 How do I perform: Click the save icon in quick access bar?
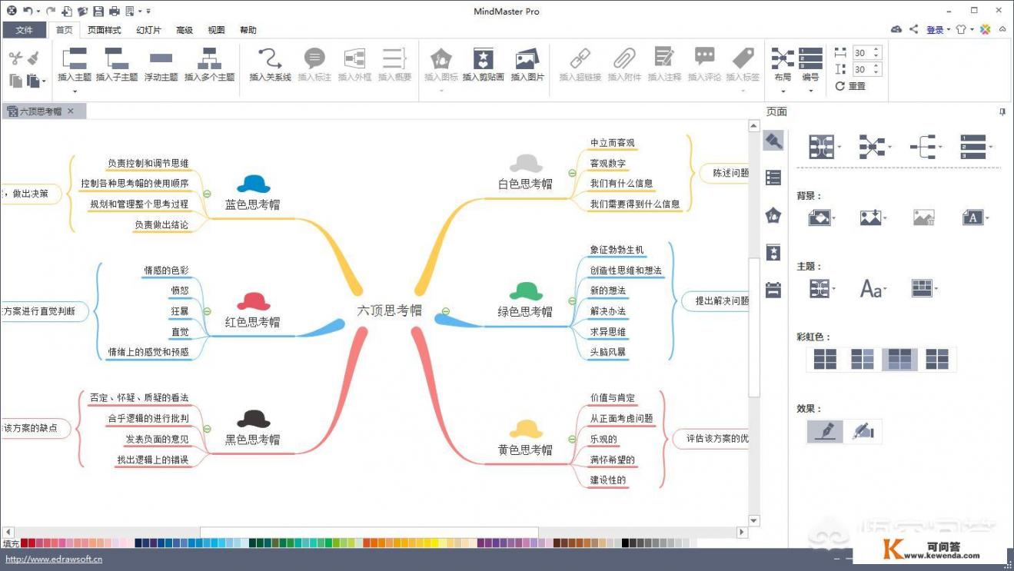tap(98, 11)
